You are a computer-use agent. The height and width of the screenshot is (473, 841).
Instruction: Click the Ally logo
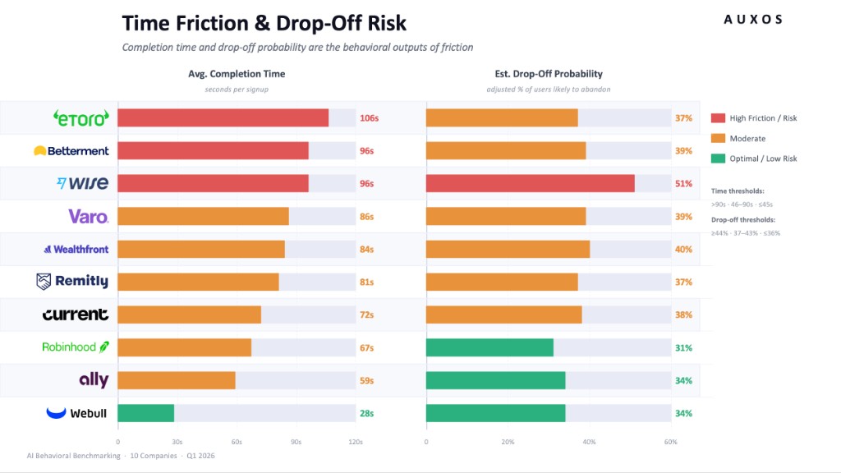pyautogui.click(x=94, y=380)
